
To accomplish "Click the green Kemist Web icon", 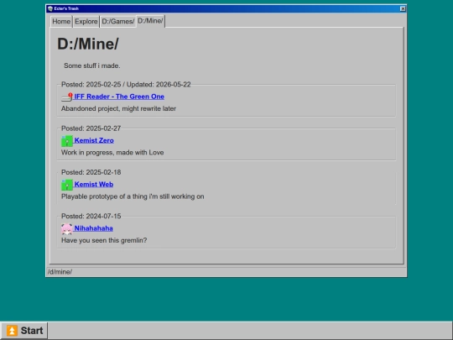I will tap(67, 185).
